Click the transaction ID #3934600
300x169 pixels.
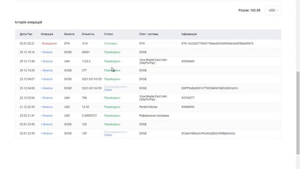pyautogui.click(x=188, y=61)
